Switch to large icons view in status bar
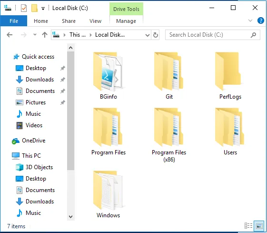 [x=259, y=226]
